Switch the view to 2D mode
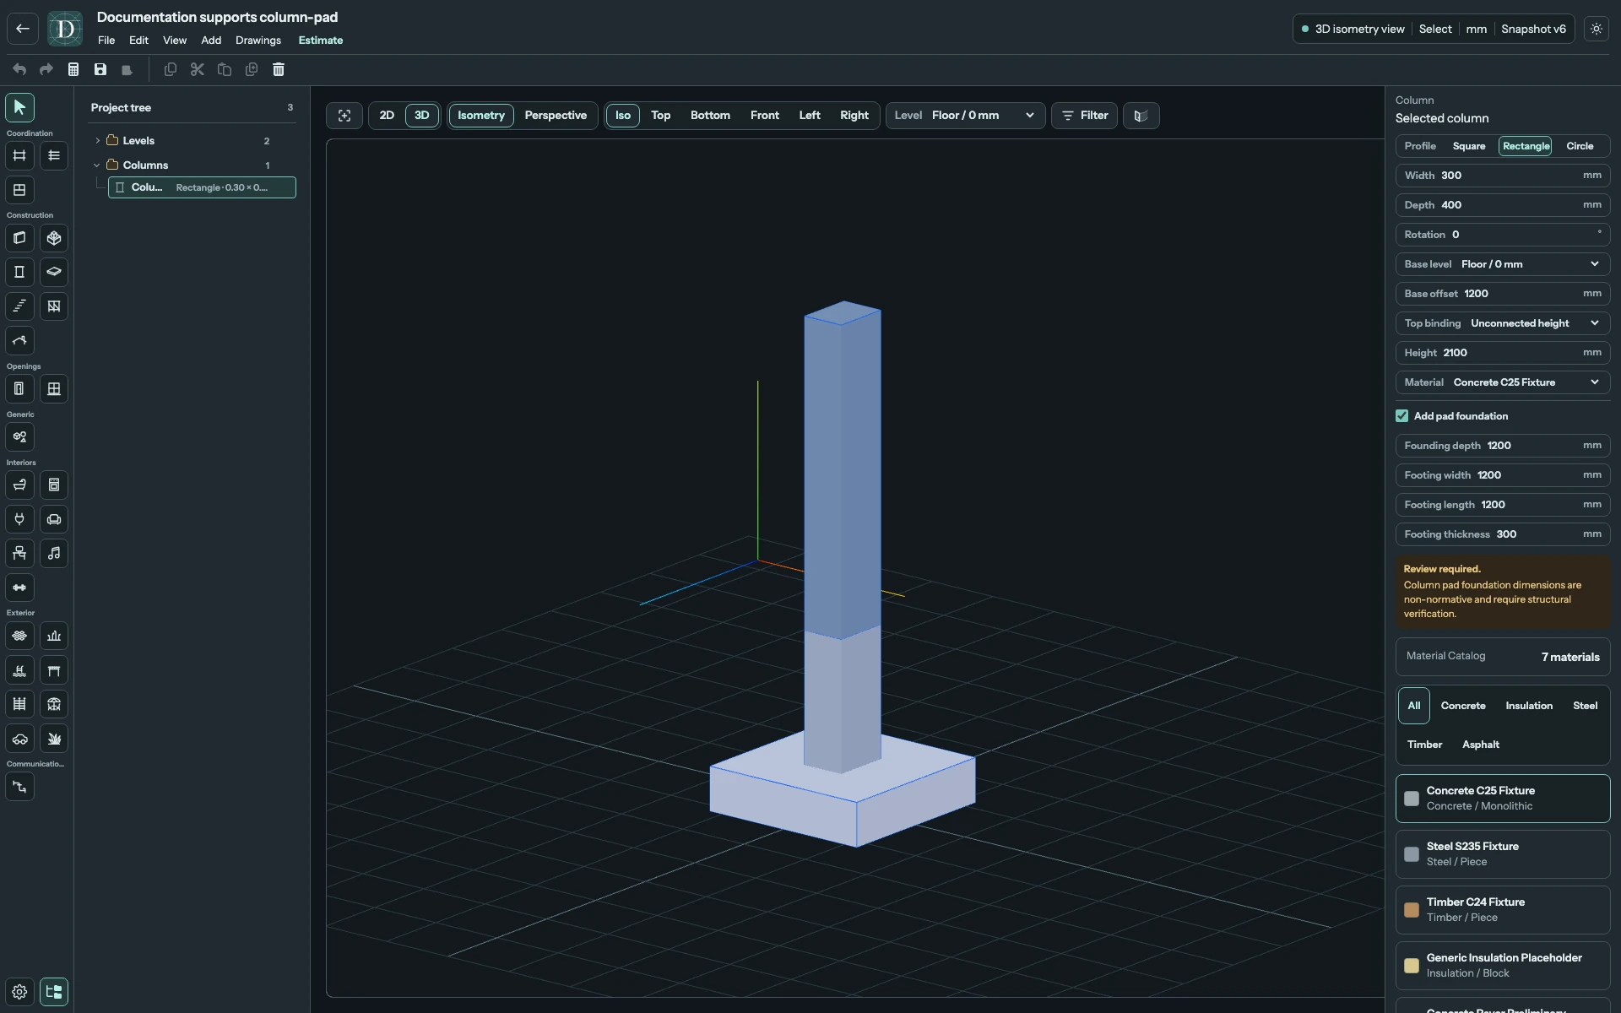This screenshot has height=1013, width=1621. pyautogui.click(x=387, y=116)
